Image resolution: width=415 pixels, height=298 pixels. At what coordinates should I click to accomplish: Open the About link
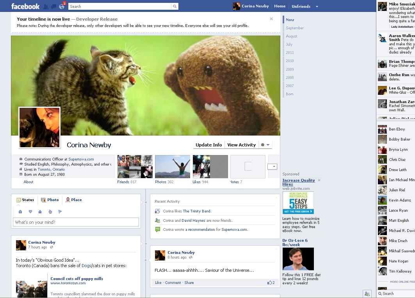click(x=28, y=182)
